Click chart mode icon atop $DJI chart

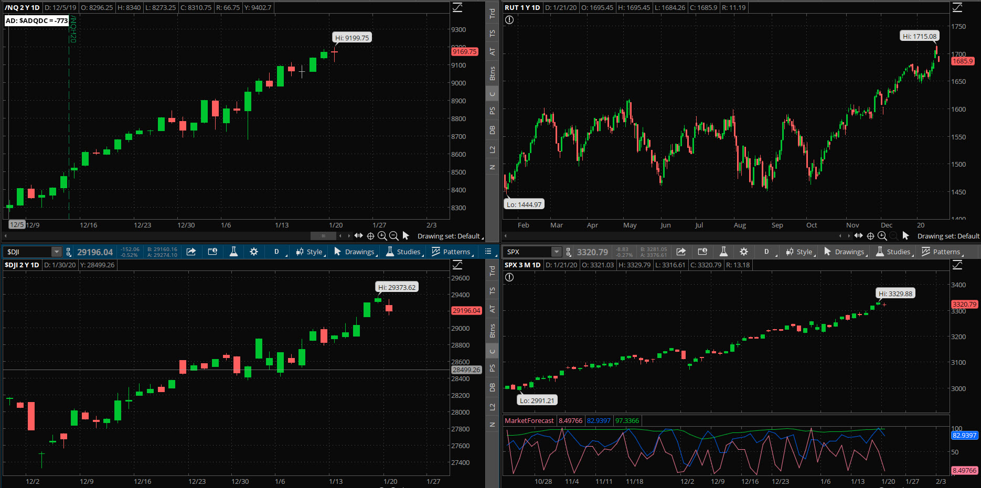click(457, 265)
